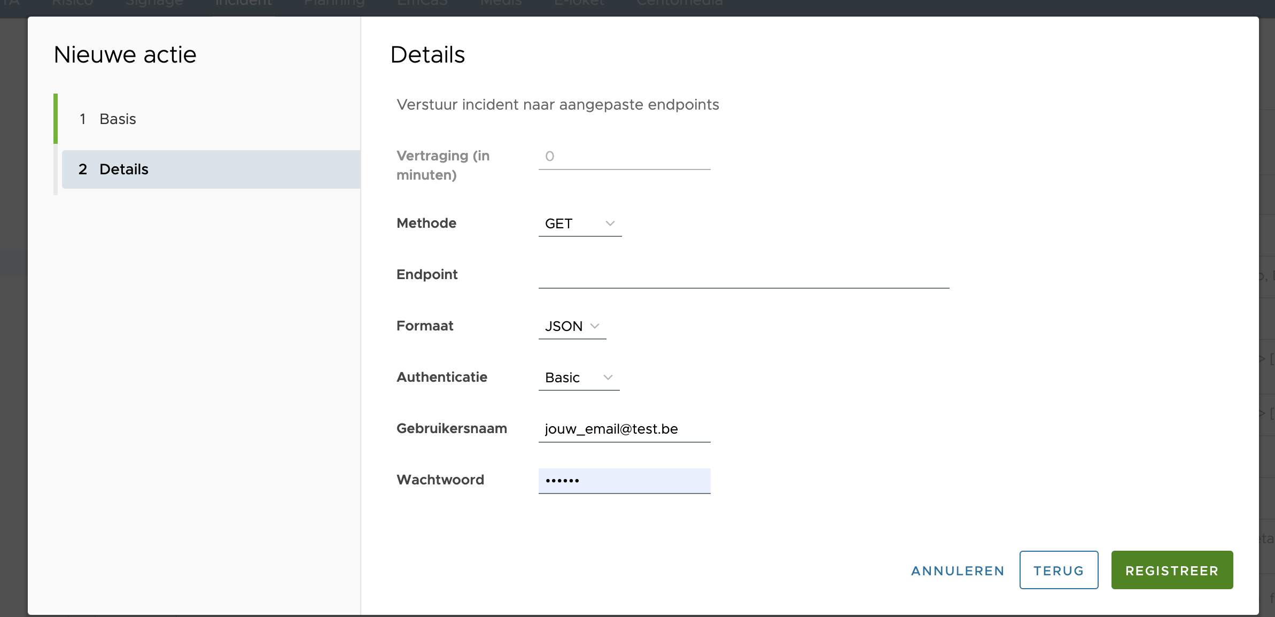Click the Annuleren link
Screen dimensions: 1275x617
coord(957,570)
